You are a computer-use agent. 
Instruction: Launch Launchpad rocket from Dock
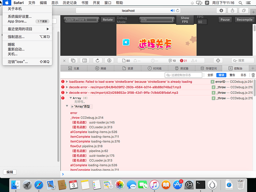coord(27,185)
